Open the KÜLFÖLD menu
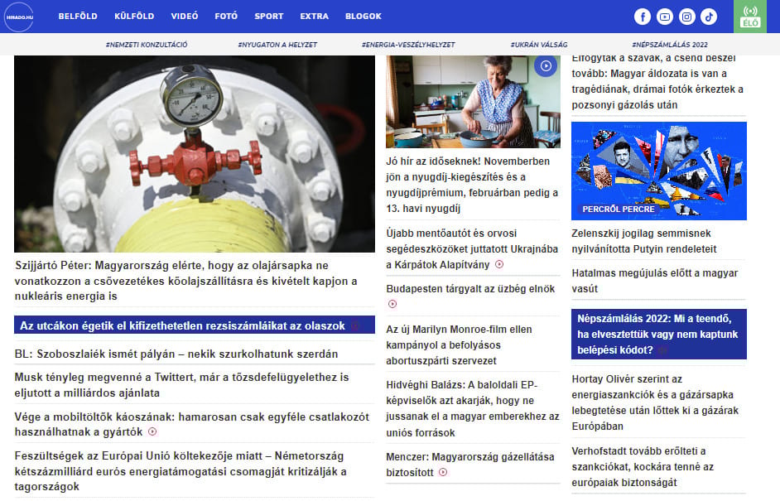The image size is (780, 501). (x=134, y=16)
